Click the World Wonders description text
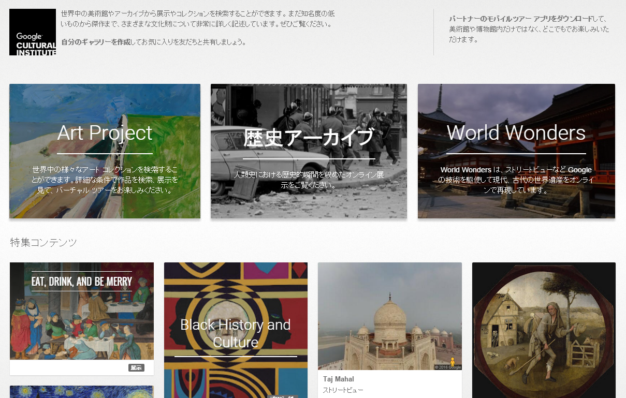The width and height of the screenshot is (626, 398). pos(516,180)
